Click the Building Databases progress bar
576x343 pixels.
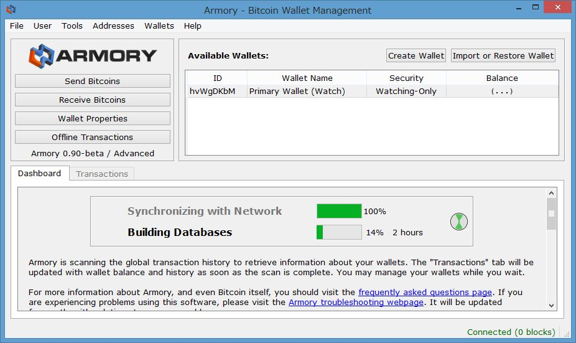pos(339,232)
